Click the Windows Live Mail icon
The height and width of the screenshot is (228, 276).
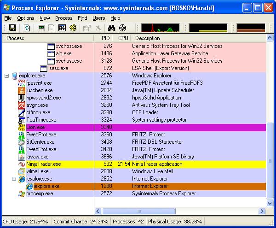22,171
